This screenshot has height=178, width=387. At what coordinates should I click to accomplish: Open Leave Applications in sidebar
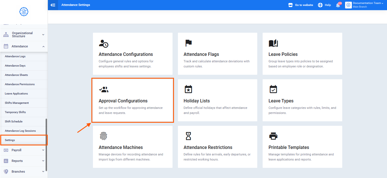tap(24, 94)
